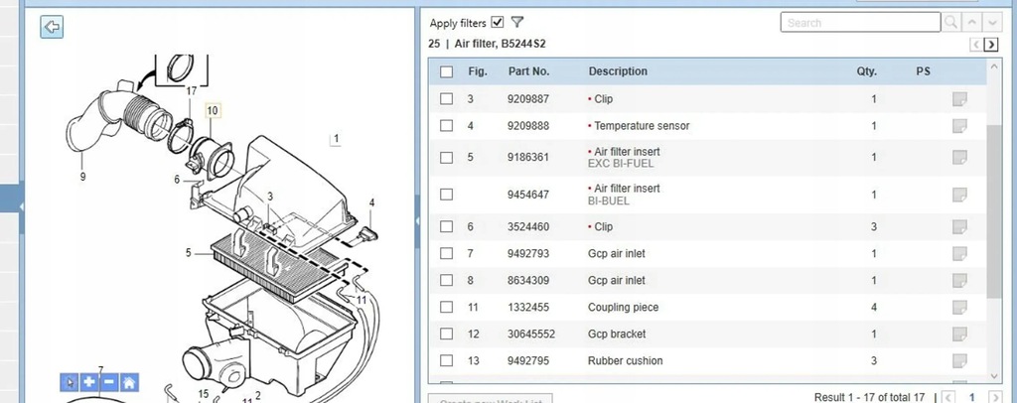Check the box for Clip 9209887
Image resolution: width=1017 pixels, height=403 pixels.
[x=446, y=99]
